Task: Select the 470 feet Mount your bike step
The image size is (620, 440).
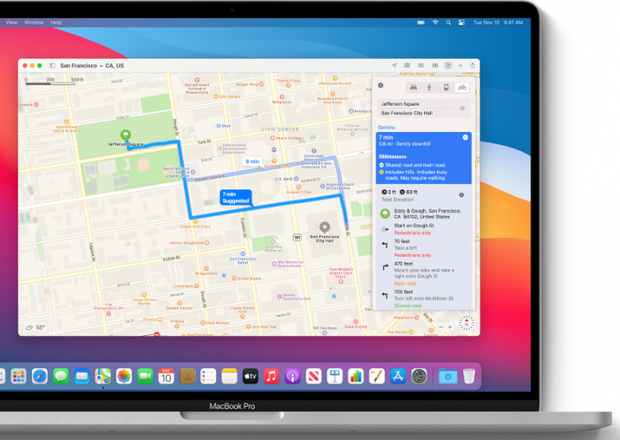Action: 423,273
